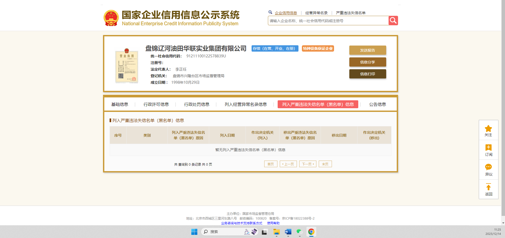505x238 pixels.
Task: Open the business license thumbnail image
Action: (x=127, y=66)
